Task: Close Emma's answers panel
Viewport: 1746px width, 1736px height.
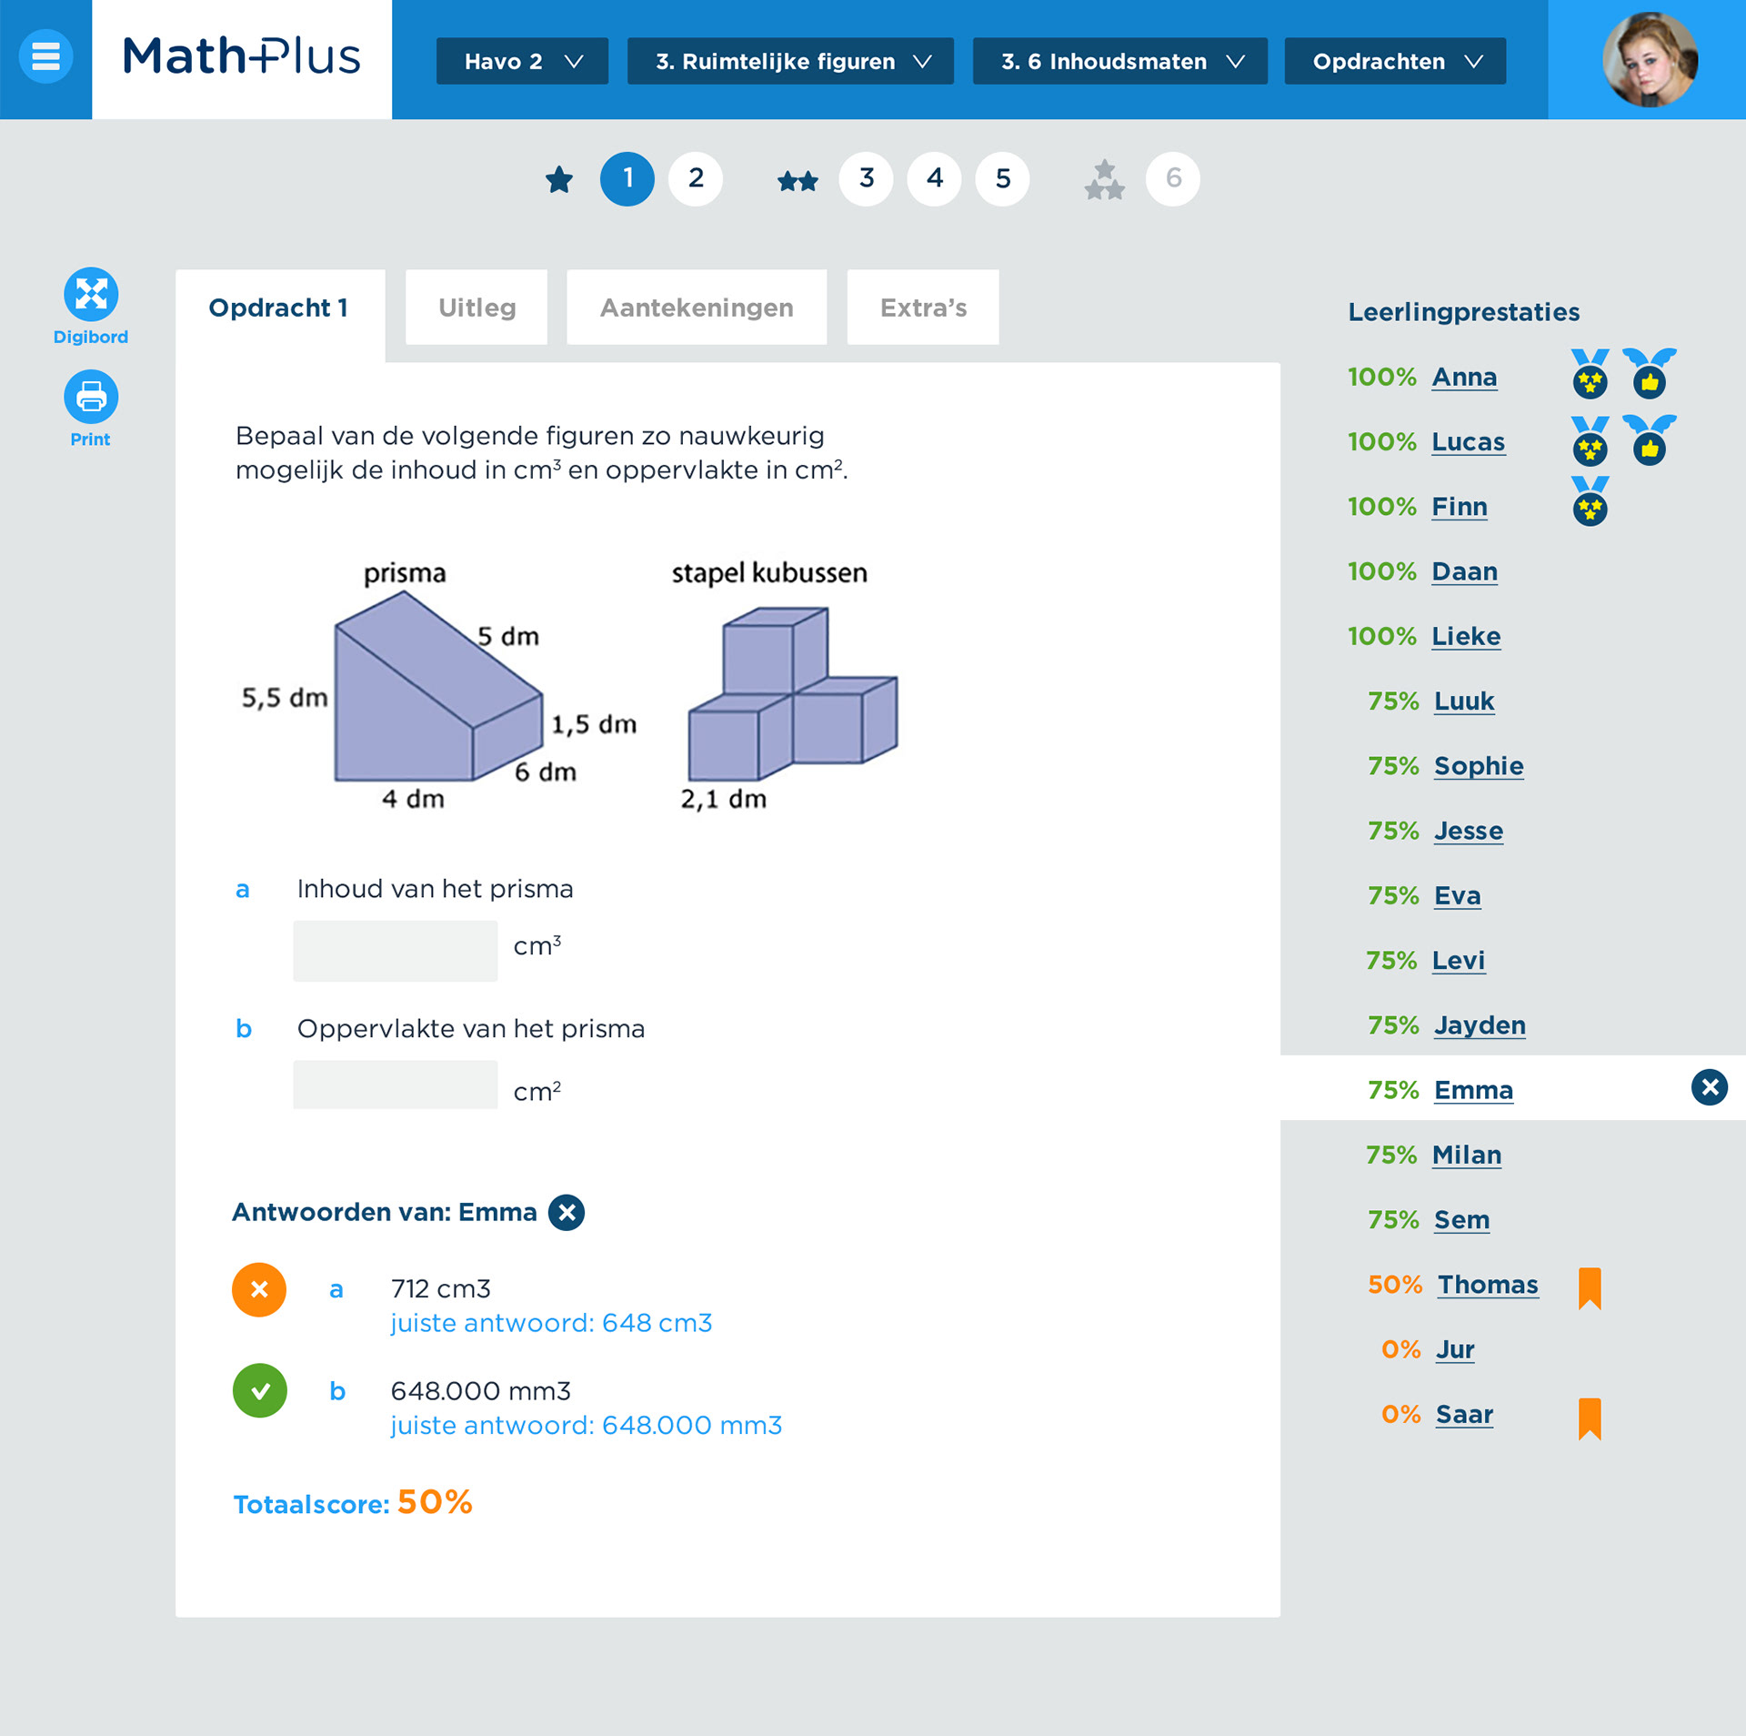Action: 567,1212
